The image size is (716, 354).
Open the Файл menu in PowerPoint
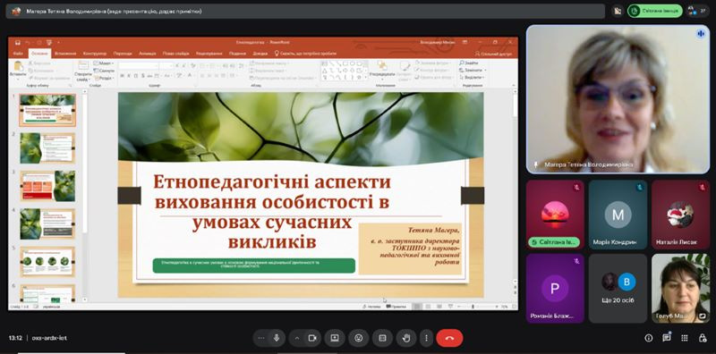(17, 54)
